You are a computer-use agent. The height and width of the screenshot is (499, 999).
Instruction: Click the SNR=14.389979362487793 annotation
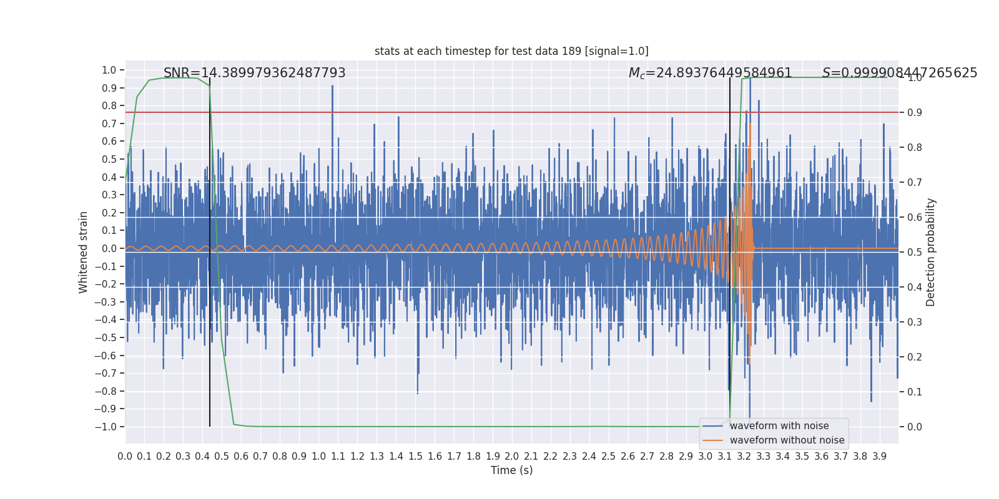point(255,73)
